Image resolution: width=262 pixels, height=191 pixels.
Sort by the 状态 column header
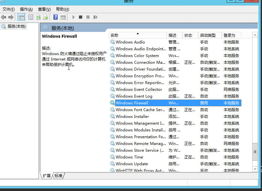click(190, 35)
